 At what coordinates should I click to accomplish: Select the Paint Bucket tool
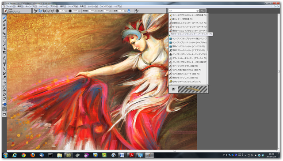(4, 25)
